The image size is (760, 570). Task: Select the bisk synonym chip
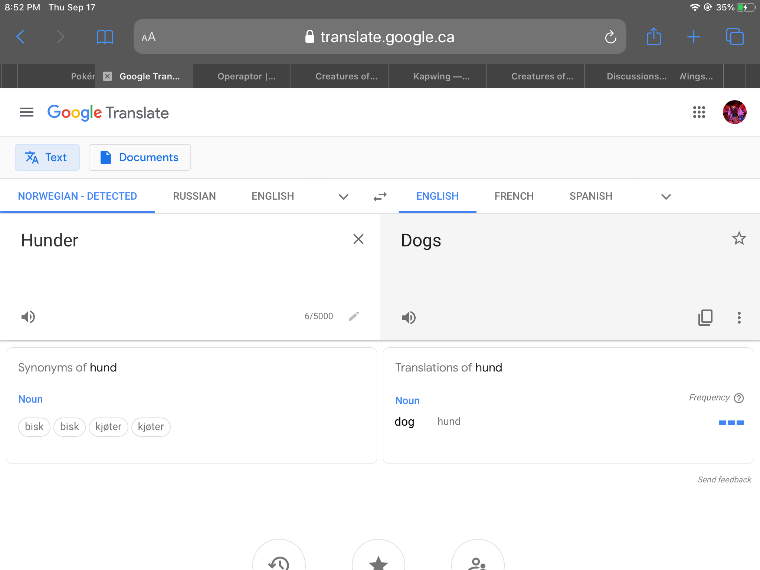click(34, 427)
